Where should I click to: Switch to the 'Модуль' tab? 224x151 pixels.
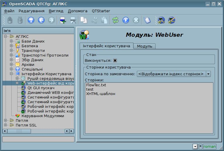point(144,46)
